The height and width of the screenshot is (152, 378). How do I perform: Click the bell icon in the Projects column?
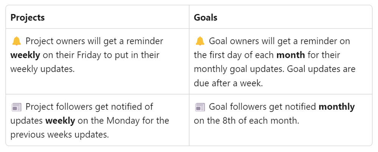coord(16,42)
